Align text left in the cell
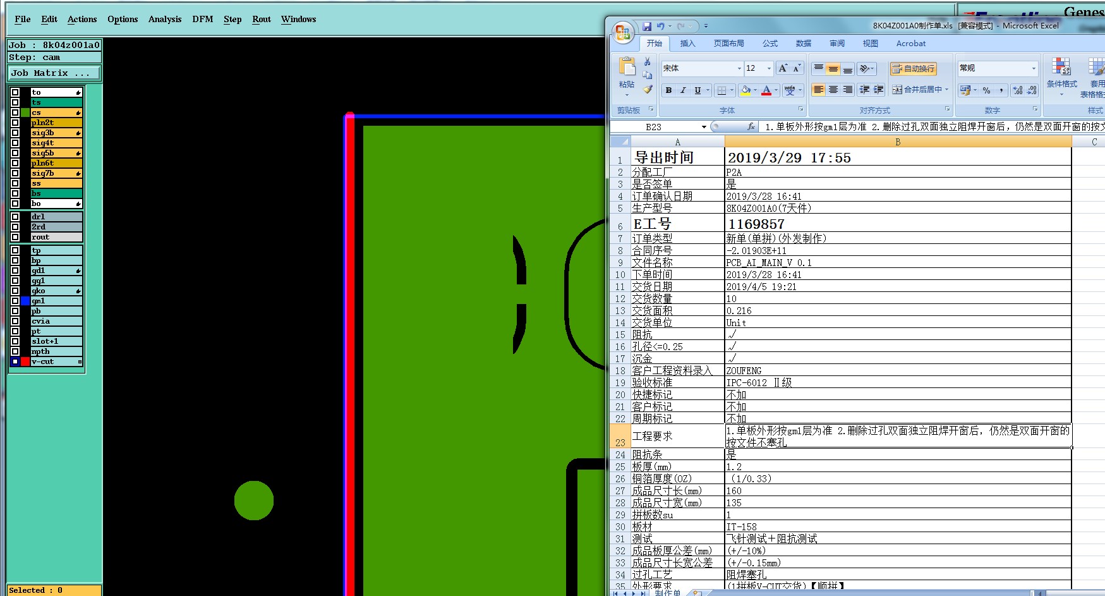The width and height of the screenshot is (1105, 596). click(819, 90)
